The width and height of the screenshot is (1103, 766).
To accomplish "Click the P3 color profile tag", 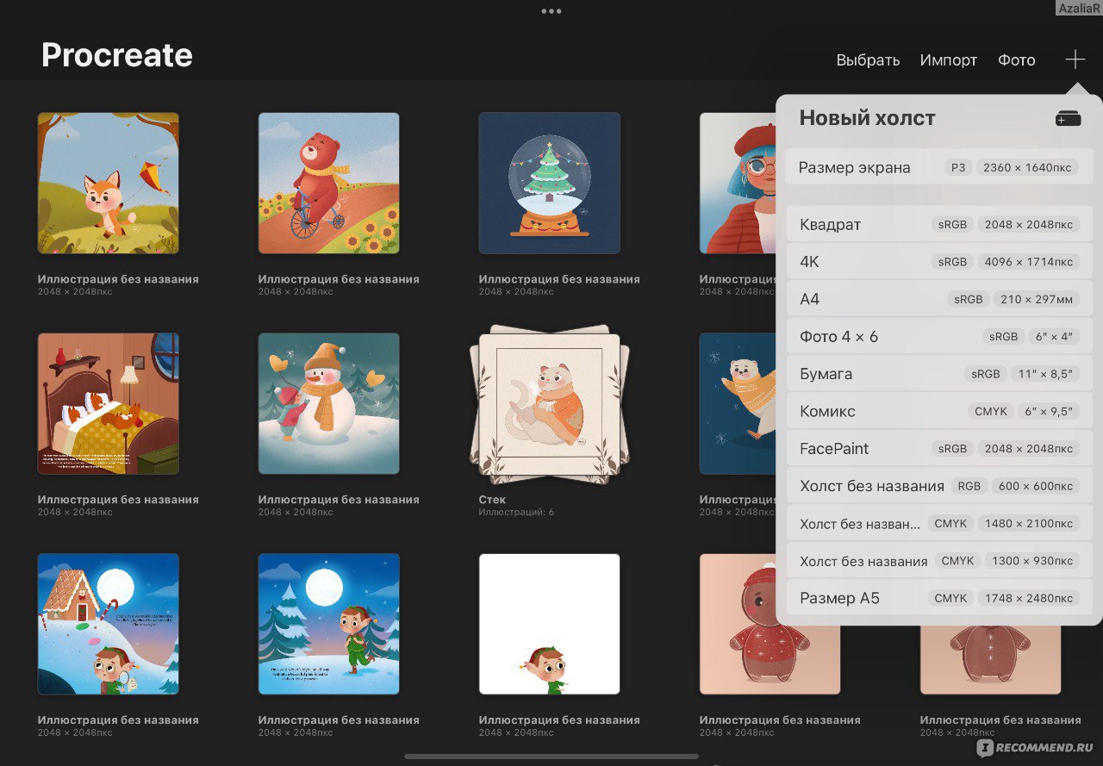I will click(958, 168).
